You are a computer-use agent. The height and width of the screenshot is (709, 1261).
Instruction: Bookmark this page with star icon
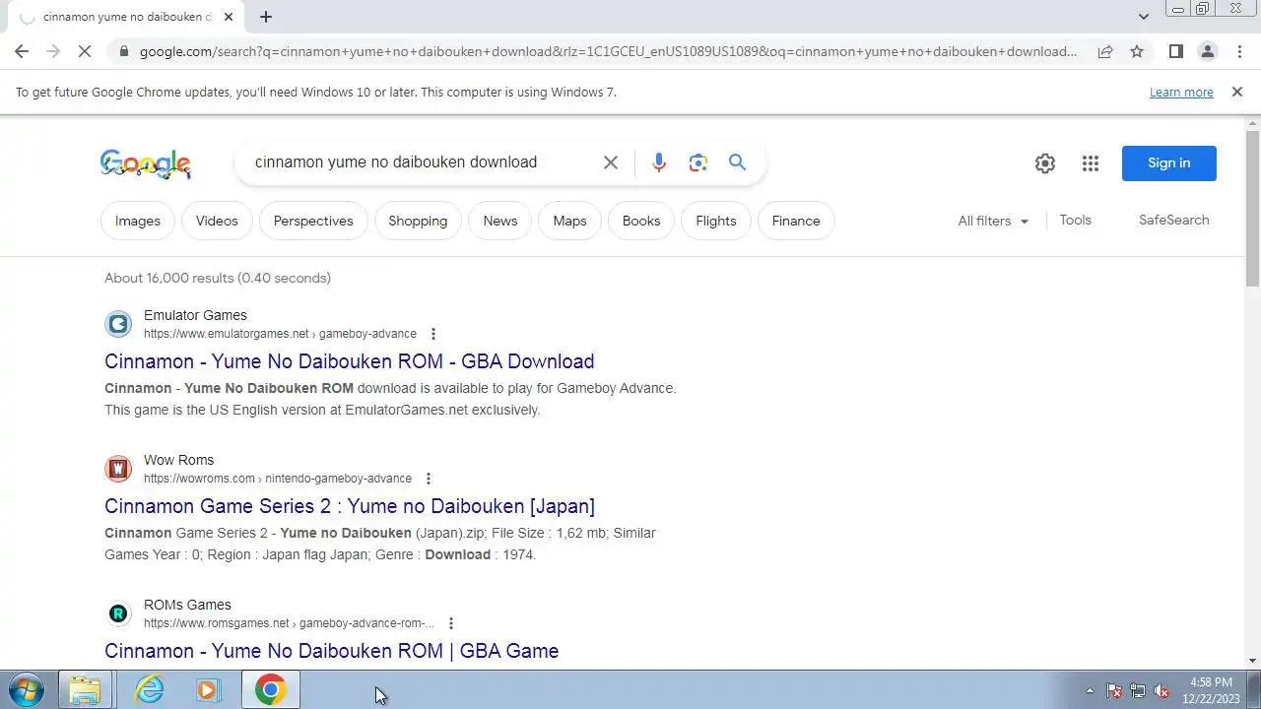1137,51
